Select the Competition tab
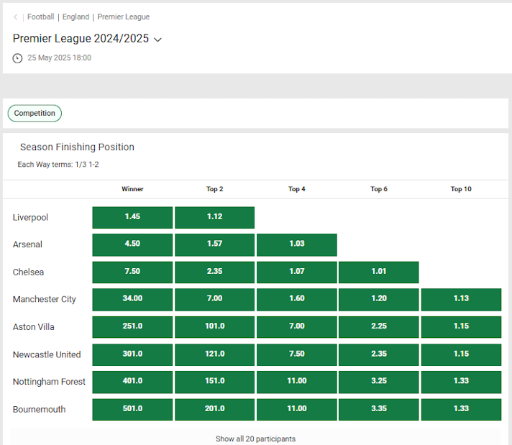Viewport: 512px width, 445px height. coord(35,114)
